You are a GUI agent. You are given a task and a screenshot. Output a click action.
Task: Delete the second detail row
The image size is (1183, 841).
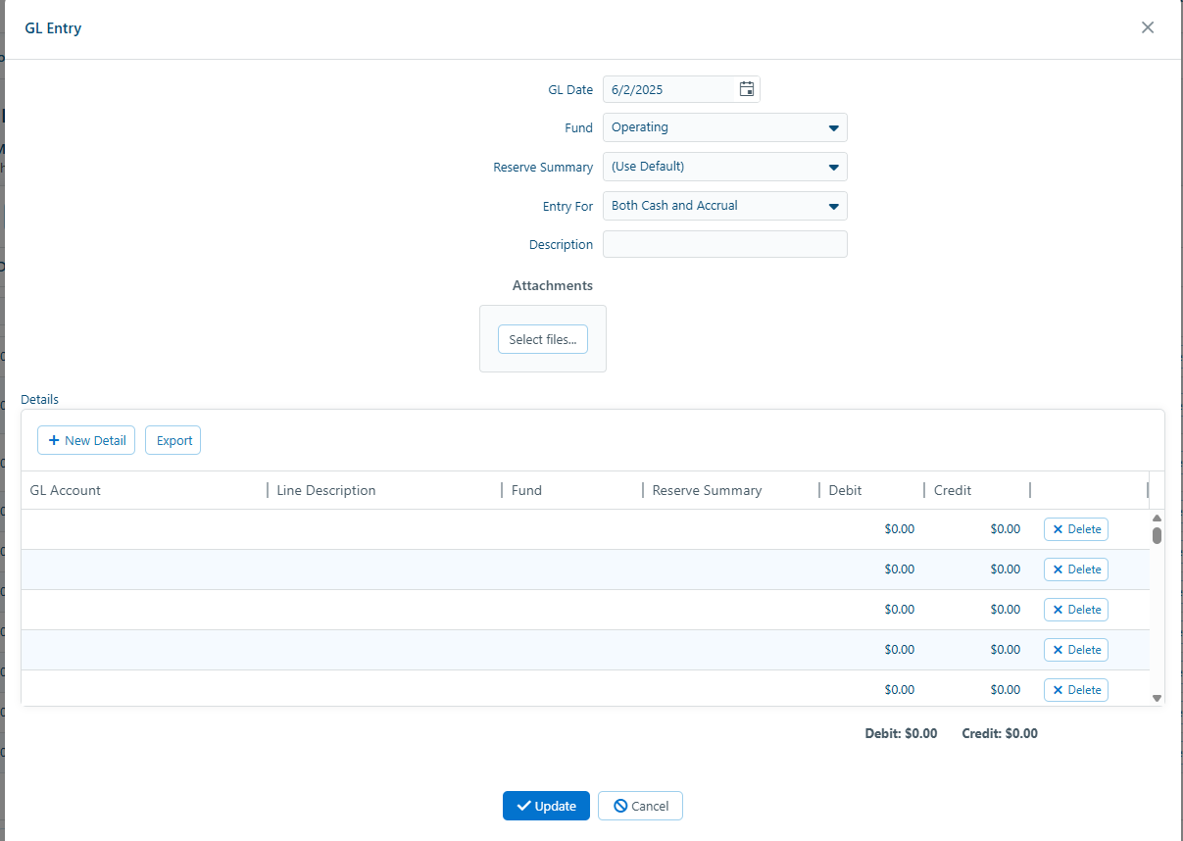pos(1075,569)
